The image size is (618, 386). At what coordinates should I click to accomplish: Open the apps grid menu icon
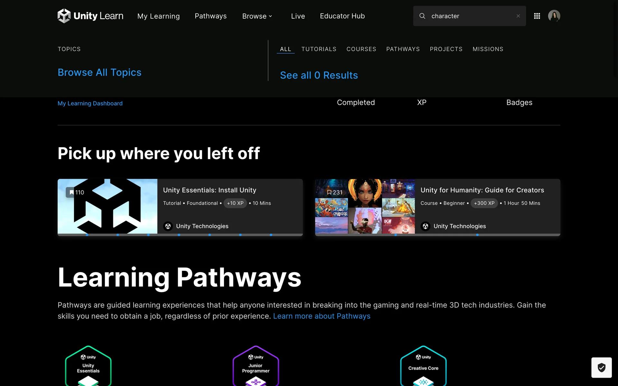click(x=537, y=16)
